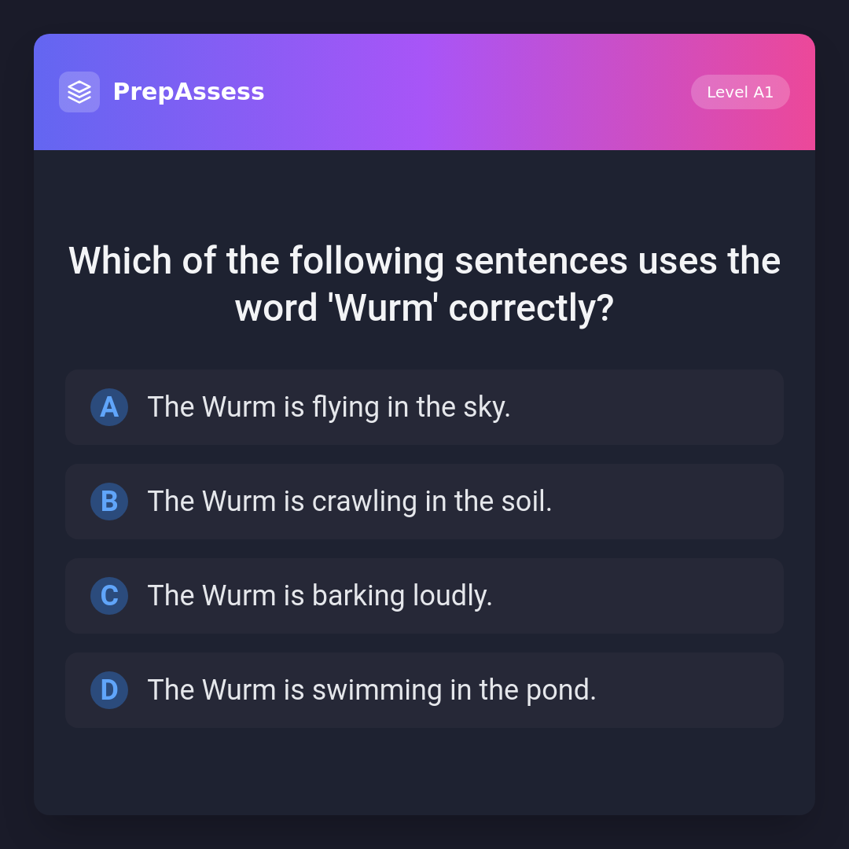Choose answer "The Wurm is flying in the sky."
Viewport: 849px width, 849px height.
(x=424, y=407)
